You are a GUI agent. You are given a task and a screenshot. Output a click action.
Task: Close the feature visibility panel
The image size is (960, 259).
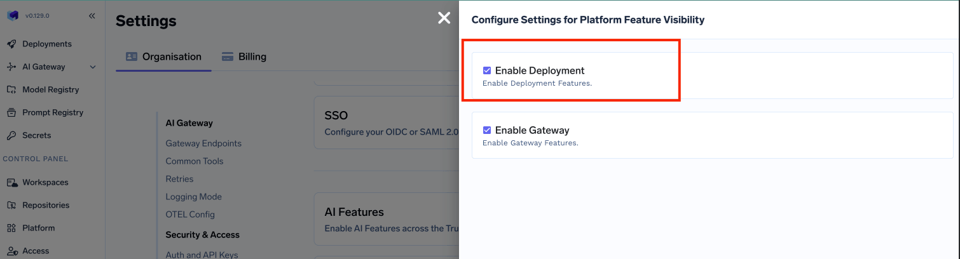click(x=444, y=18)
